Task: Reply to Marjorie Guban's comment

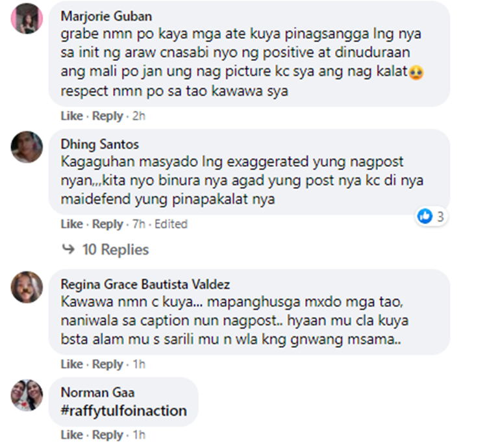Action: pyautogui.click(x=107, y=116)
